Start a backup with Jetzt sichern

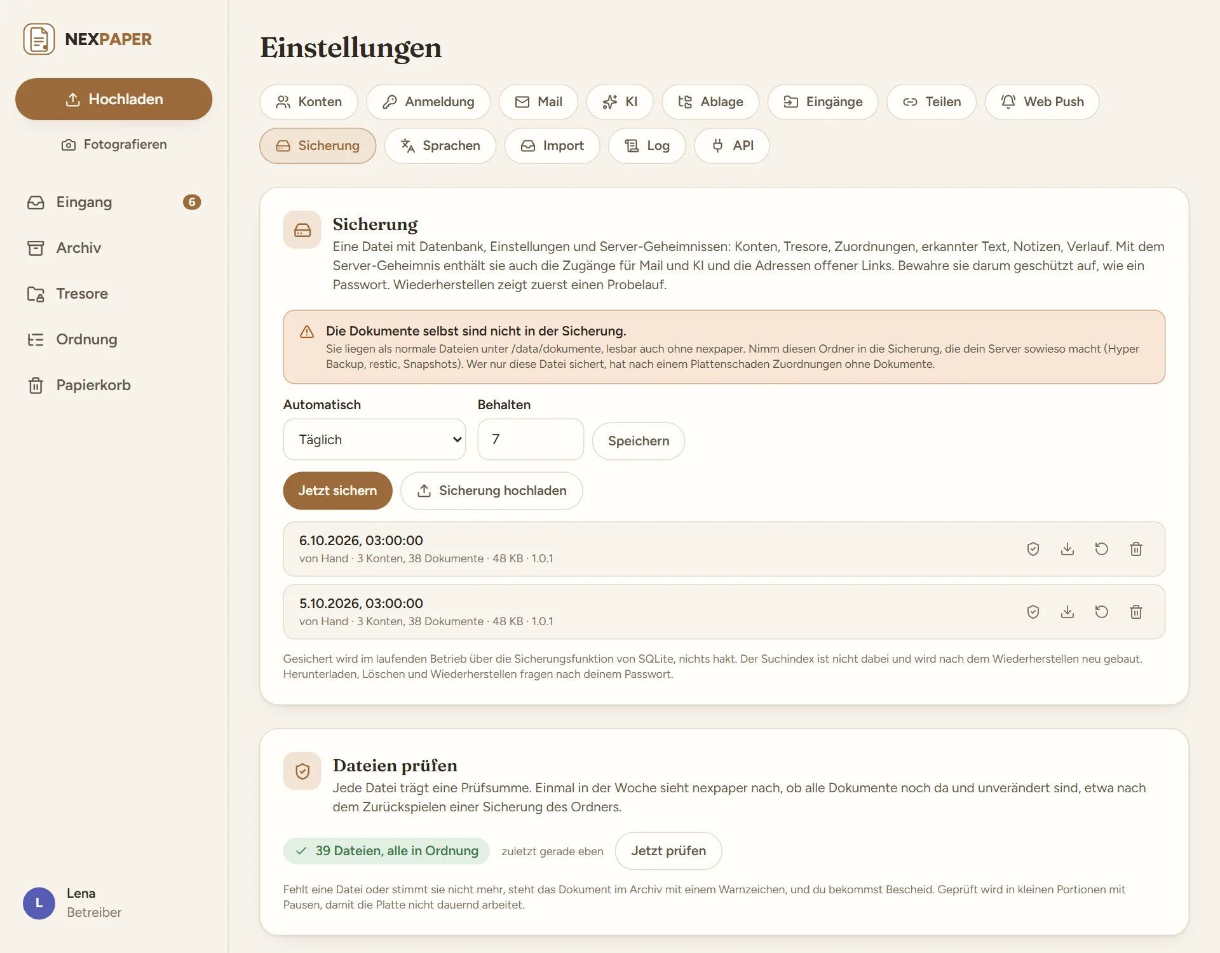click(x=337, y=490)
